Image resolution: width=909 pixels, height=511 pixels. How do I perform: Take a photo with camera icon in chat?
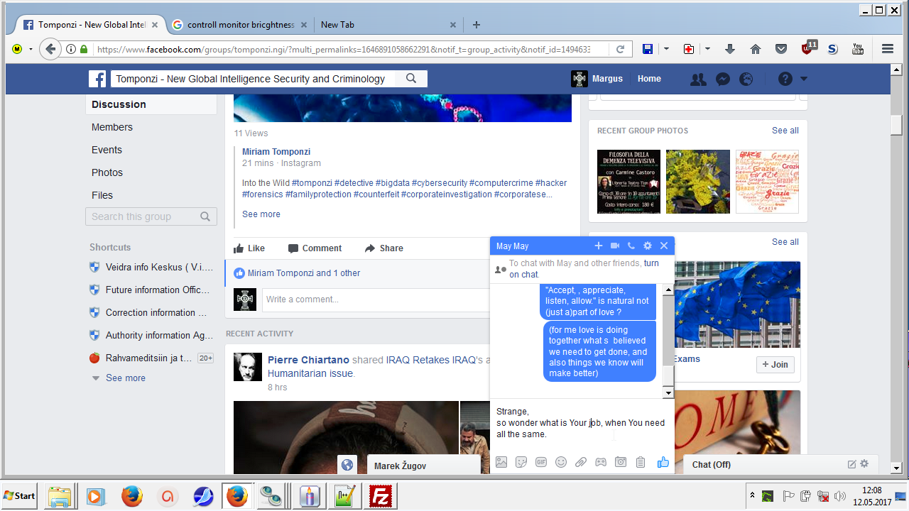pos(621,462)
